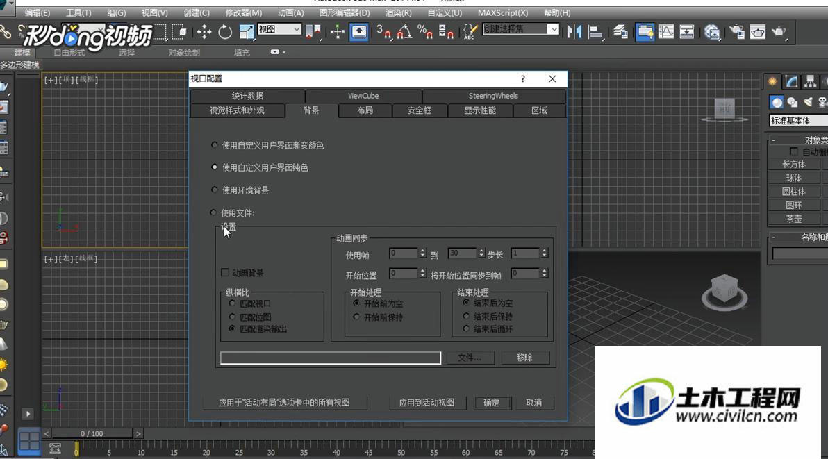Enable the 动画背景 checkbox
The width and height of the screenshot is (828, 459).
tap(225, 273)
